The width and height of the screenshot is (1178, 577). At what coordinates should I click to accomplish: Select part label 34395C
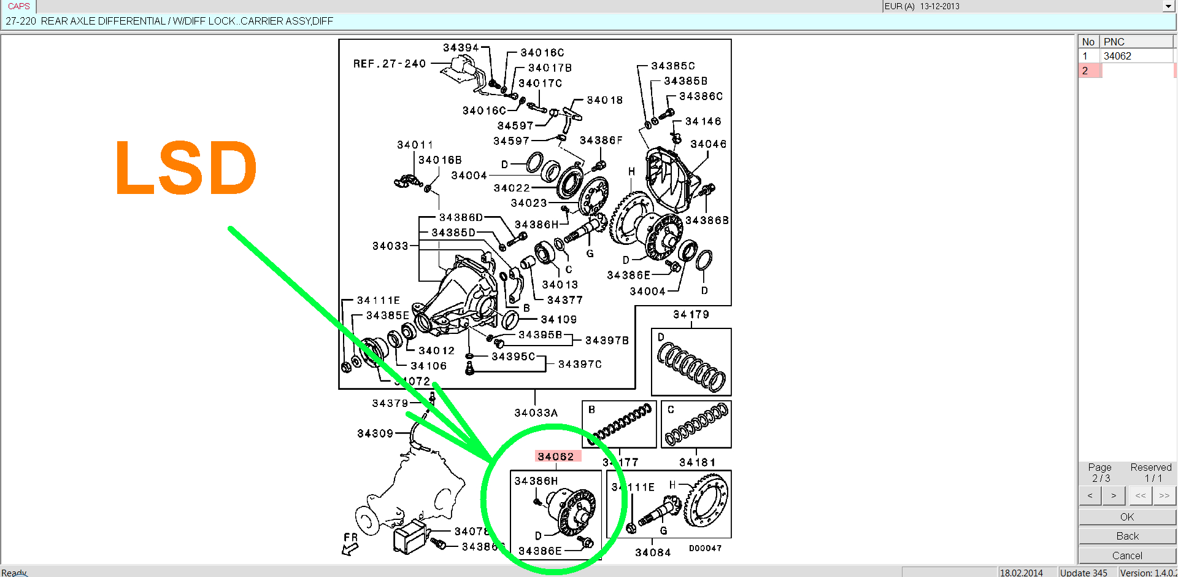(514, 357)
